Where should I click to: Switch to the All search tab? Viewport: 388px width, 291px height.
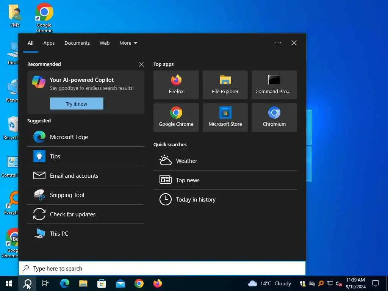coord(30,43)
